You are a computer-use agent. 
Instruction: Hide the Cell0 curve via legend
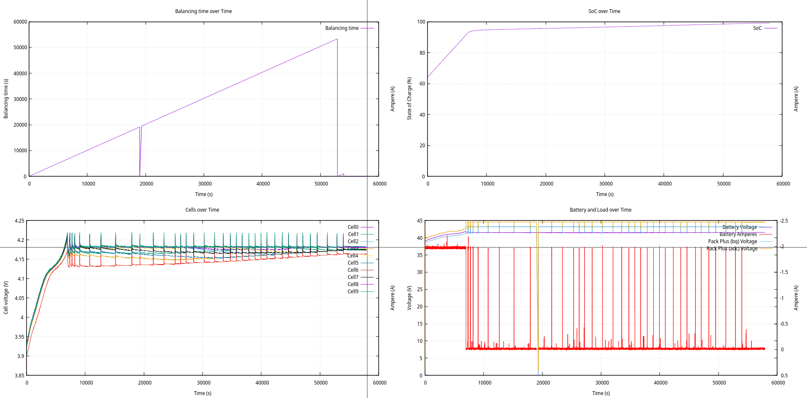coord(360,227)
